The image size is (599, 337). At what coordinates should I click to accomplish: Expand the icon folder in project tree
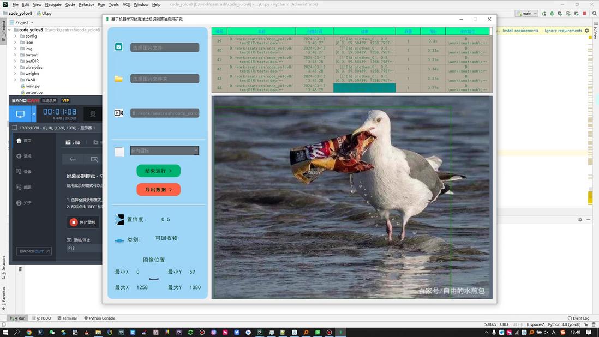[15, 43]
